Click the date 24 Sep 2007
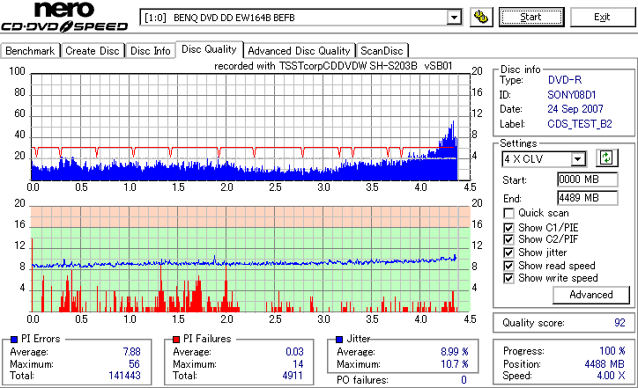Image resolution: width=638 pixels, height=388 pixels. click(x=575, y=109)
